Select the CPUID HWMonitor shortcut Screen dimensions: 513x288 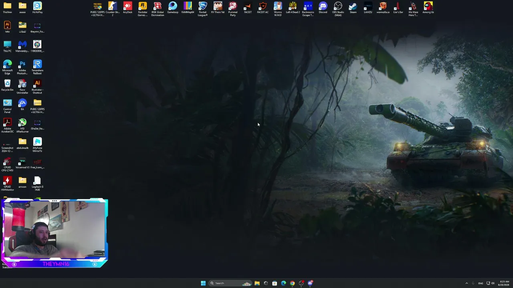click(x=7, y=184)
